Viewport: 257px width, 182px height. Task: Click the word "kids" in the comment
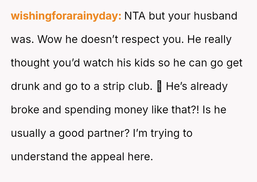(x=145, y=63)
